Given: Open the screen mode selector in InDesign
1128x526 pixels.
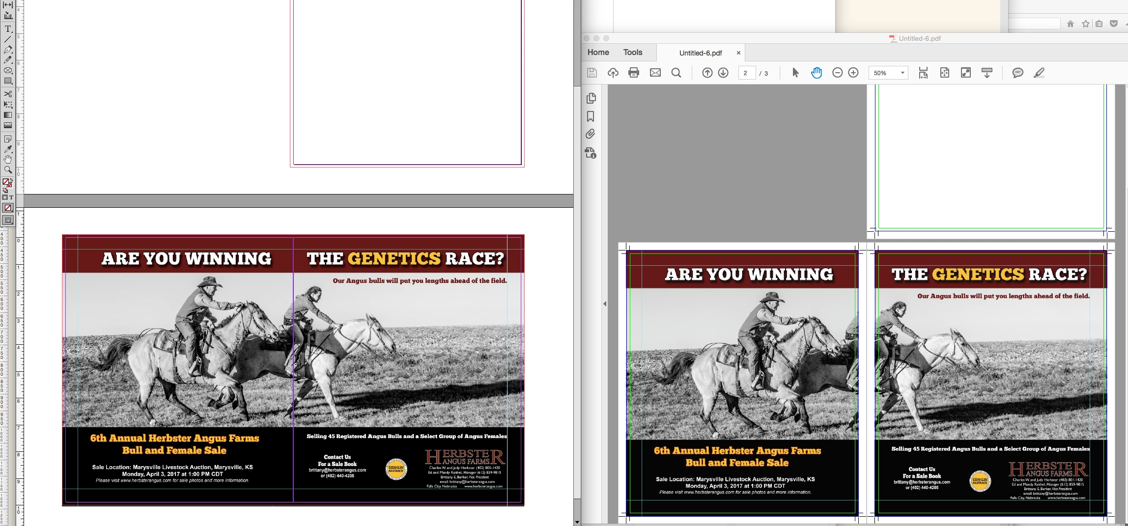Looking at the screenshot, I should click(x=8, y=221).
